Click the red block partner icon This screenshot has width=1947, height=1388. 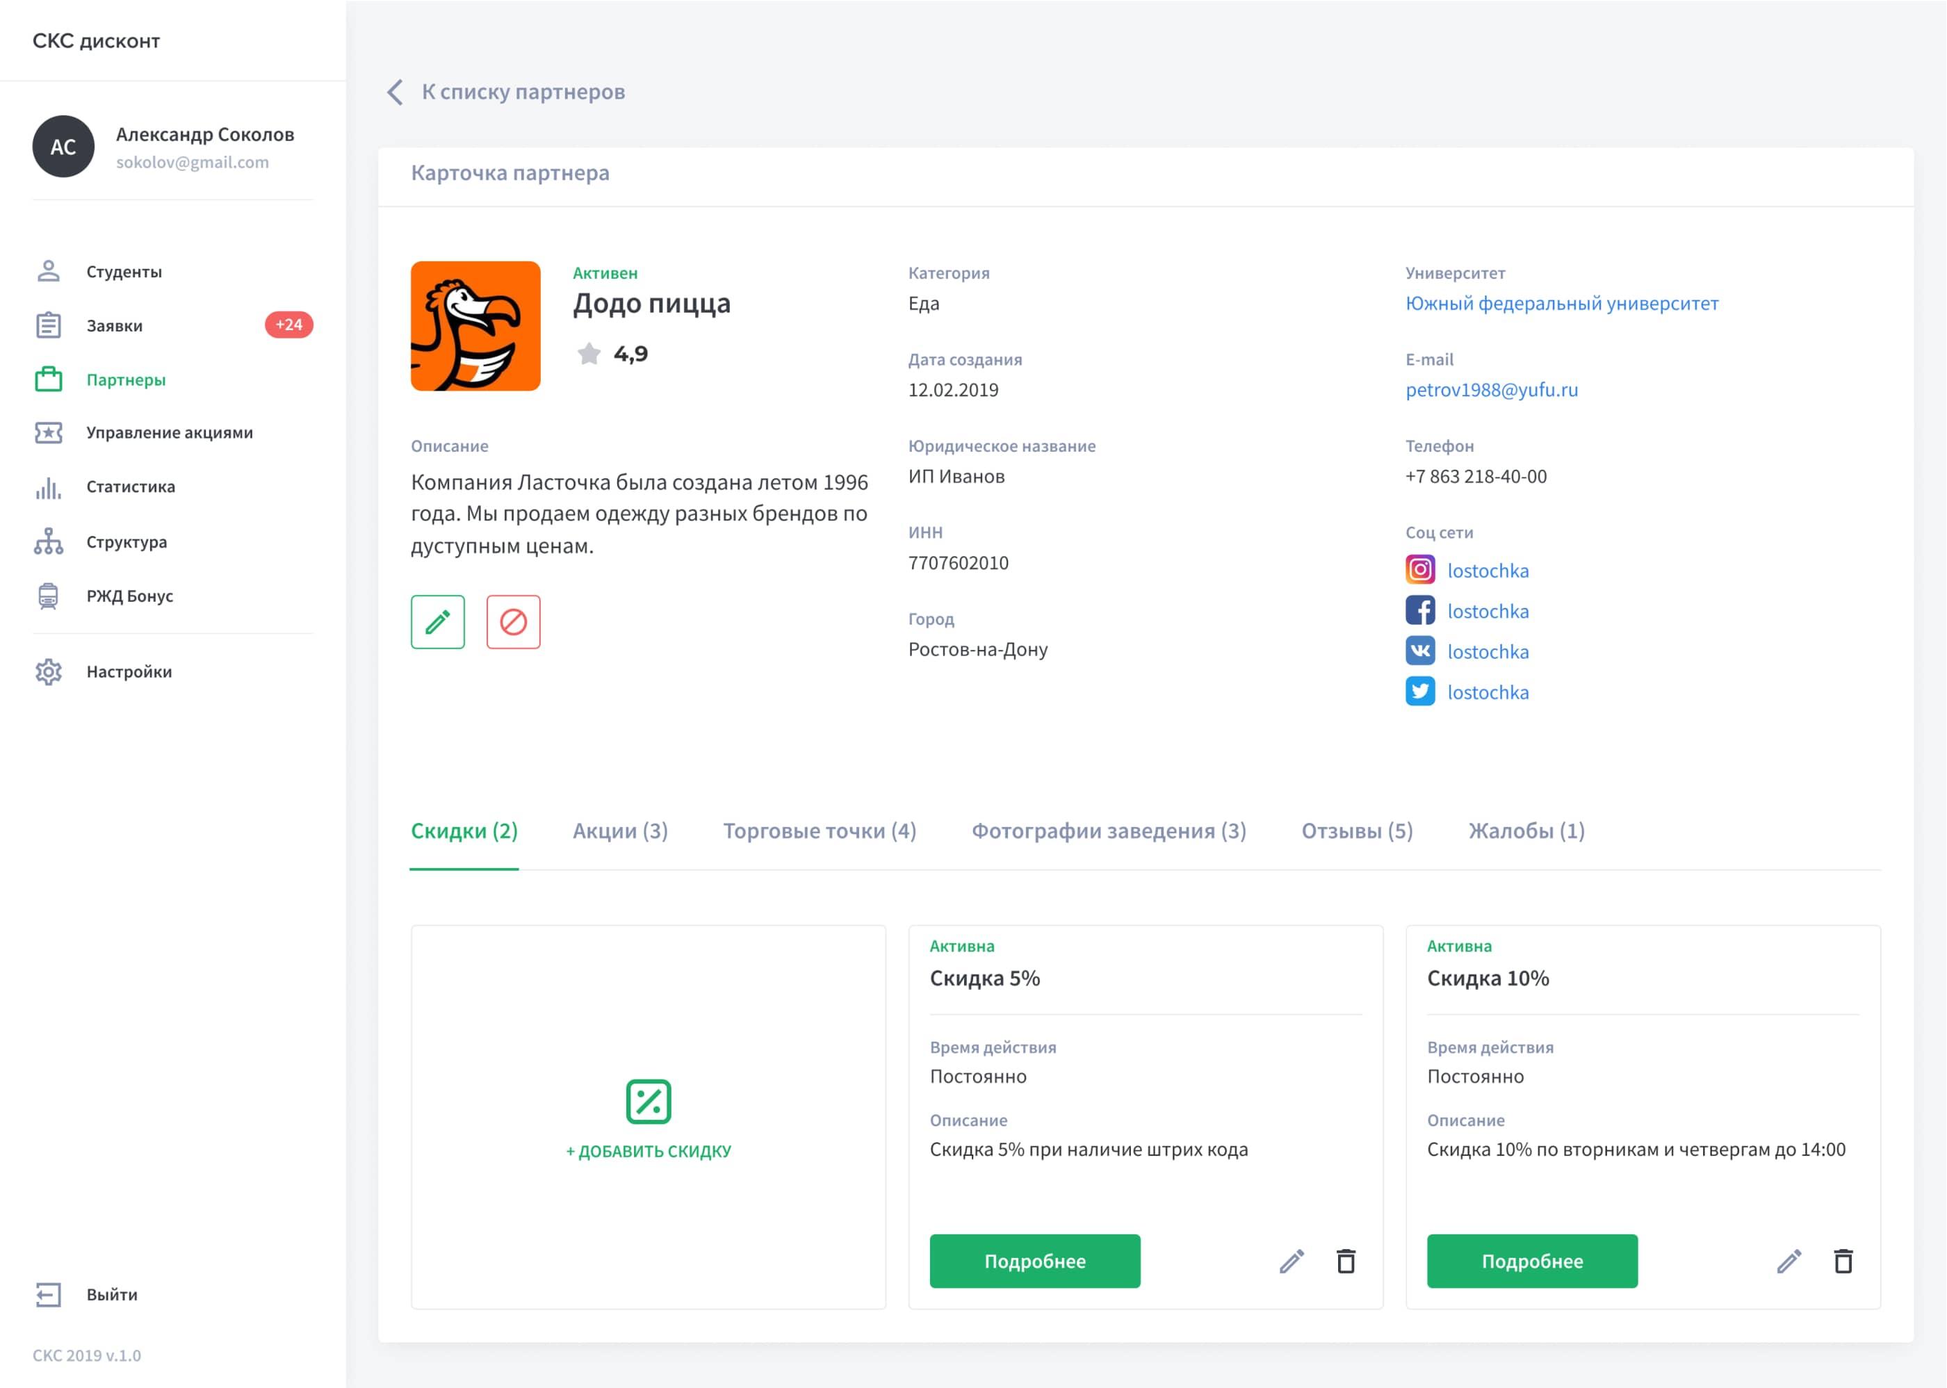513,621
